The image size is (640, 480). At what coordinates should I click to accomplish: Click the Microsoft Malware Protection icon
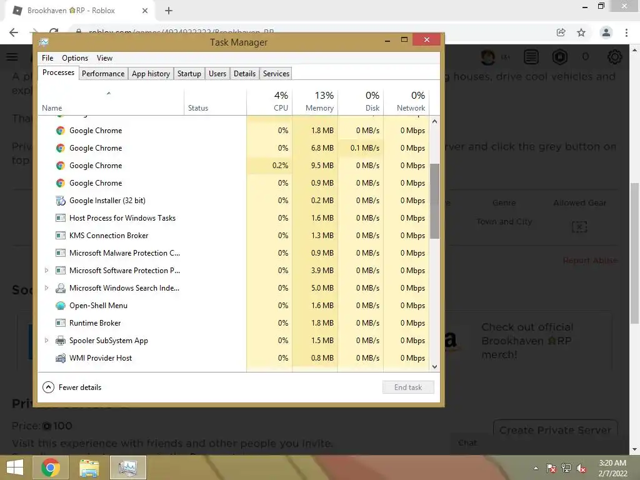click(x=61, y=253)
